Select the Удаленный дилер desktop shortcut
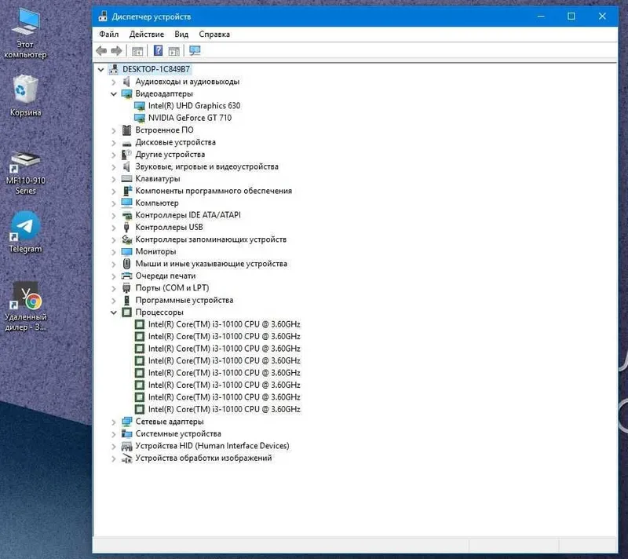 point(25,306)
